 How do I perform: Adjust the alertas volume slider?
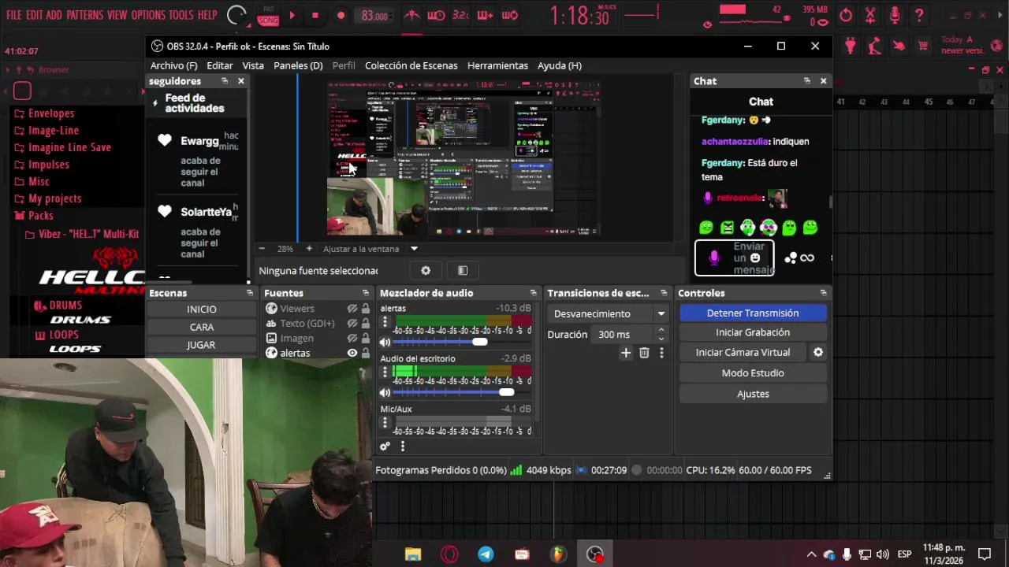point(479,342)
